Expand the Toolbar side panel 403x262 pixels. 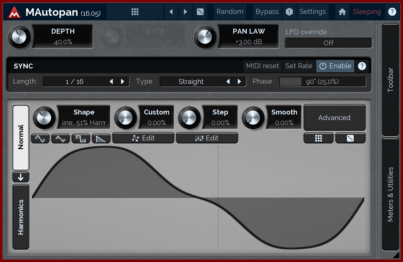point(390,80)
